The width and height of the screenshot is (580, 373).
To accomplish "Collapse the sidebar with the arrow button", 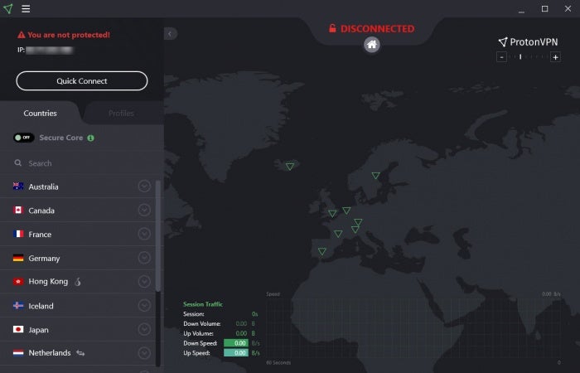I will pyautogui.click(x=170, y=34).
